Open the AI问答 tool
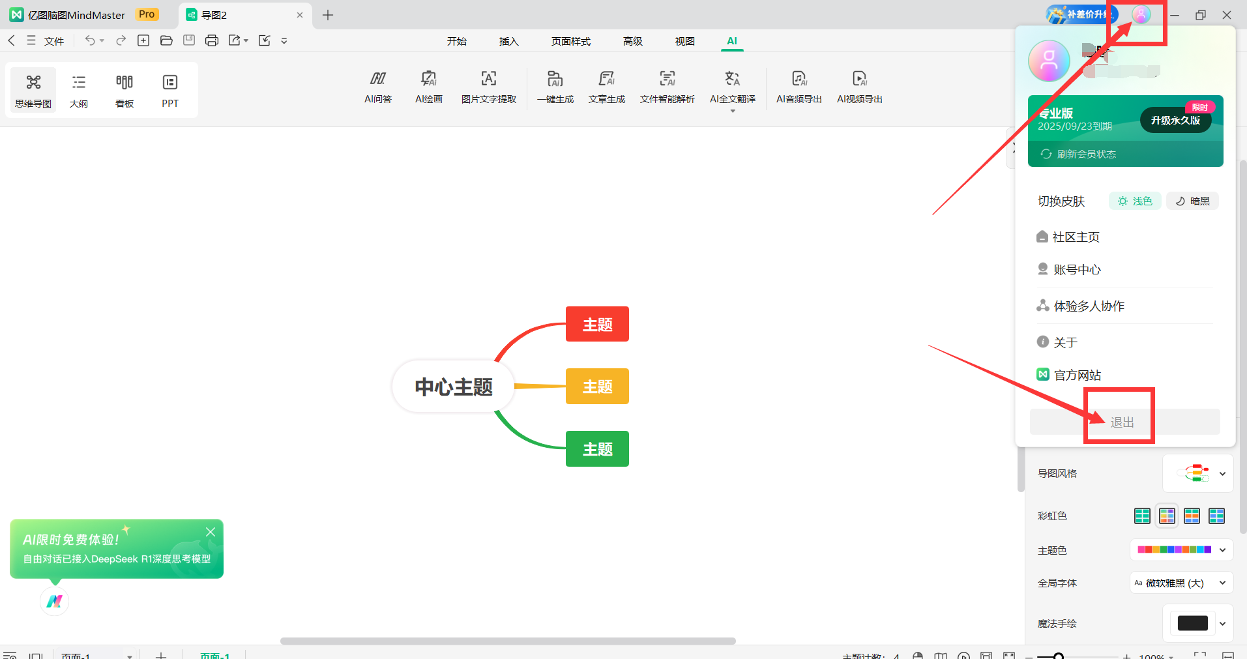 click(x=378, y=87)
